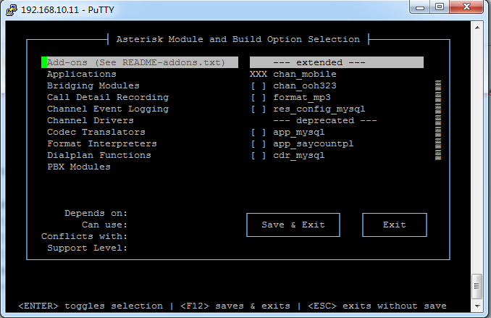Enable the app_mysql checkbox

[259, 132]
